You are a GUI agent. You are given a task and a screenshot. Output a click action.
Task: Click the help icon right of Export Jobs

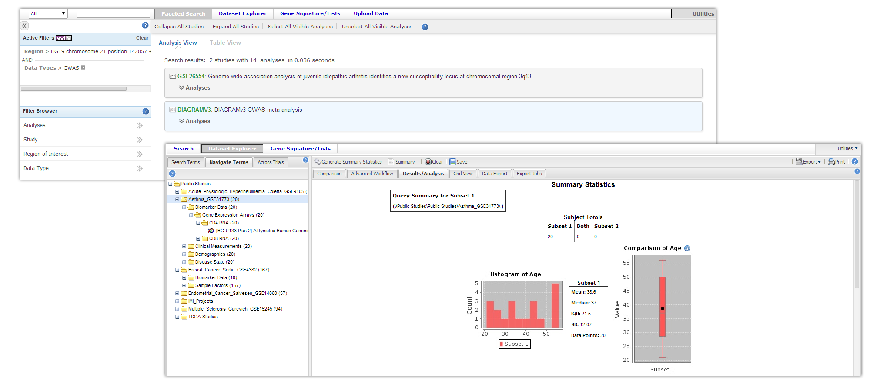(x=857, y=171)
